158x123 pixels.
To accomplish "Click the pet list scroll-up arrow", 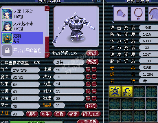I will click(x=47, y=8).
